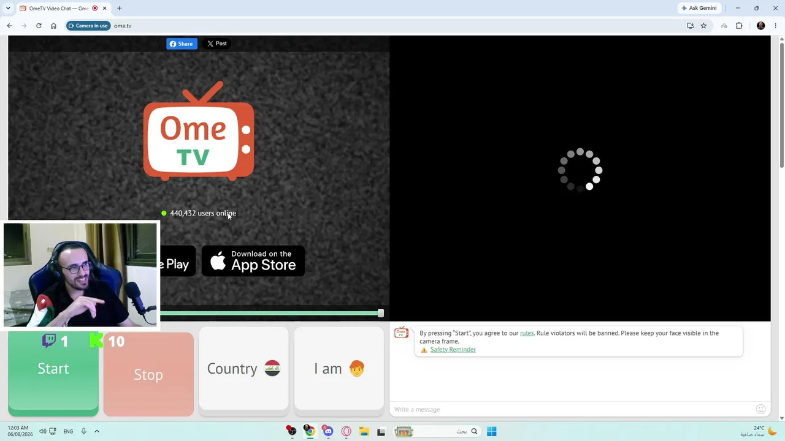
Task: Open the tab search dropdown
Action: coord(7,9)
